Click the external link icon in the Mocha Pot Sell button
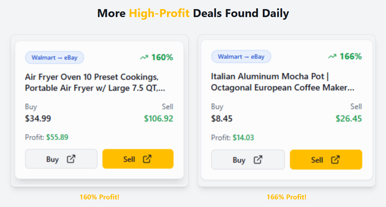Image resolution: width=386 pixels, height=207 pixels. coord(335,160)
